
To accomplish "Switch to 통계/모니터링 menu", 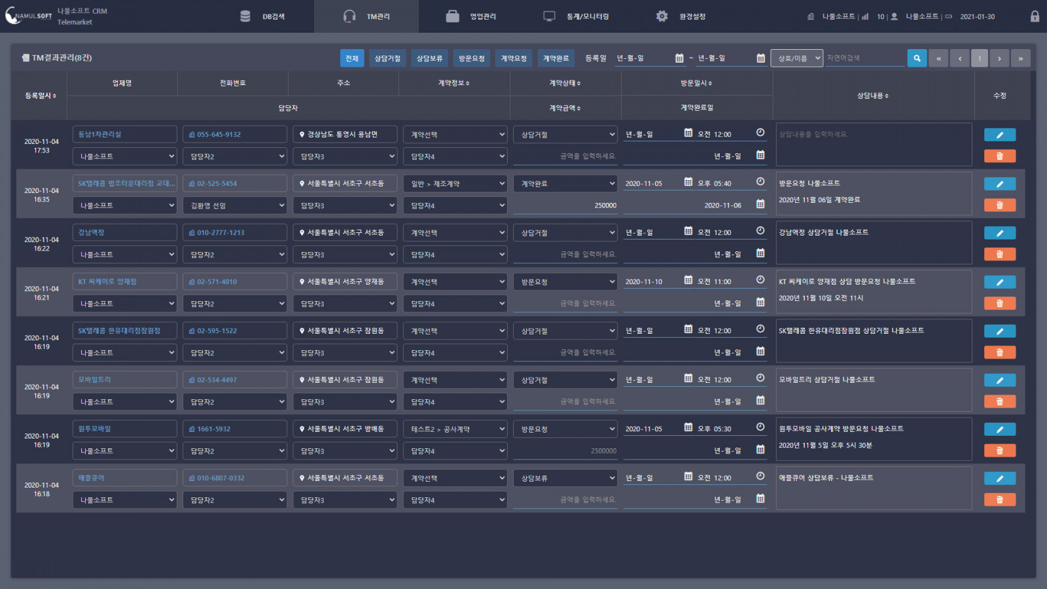I will (x=577, y=16).
